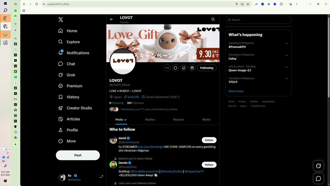Go to Home in sidebar
The height and width of the screenshot is (186, 330).
[x=68, y=31]
